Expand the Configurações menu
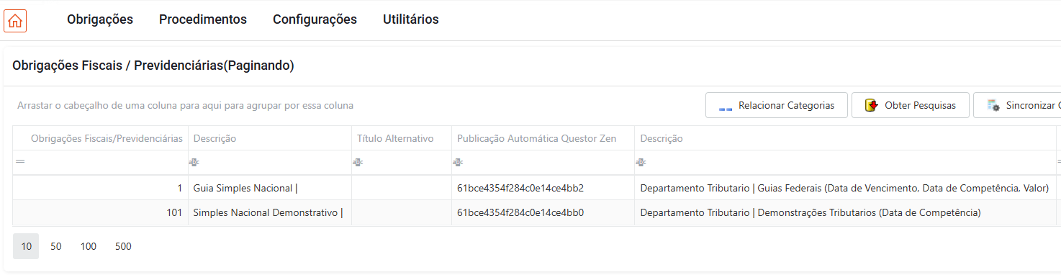 tap(315, 19)
